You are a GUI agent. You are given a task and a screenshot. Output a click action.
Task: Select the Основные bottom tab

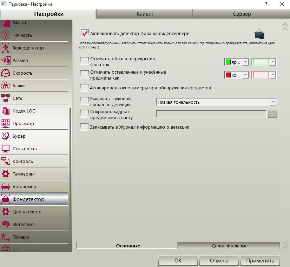pyautogui.click(x=128, y=246)
